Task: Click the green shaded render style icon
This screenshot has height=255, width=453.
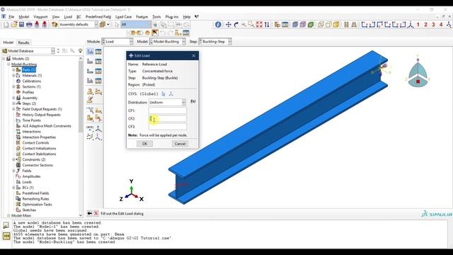Action: pos(311,25)
